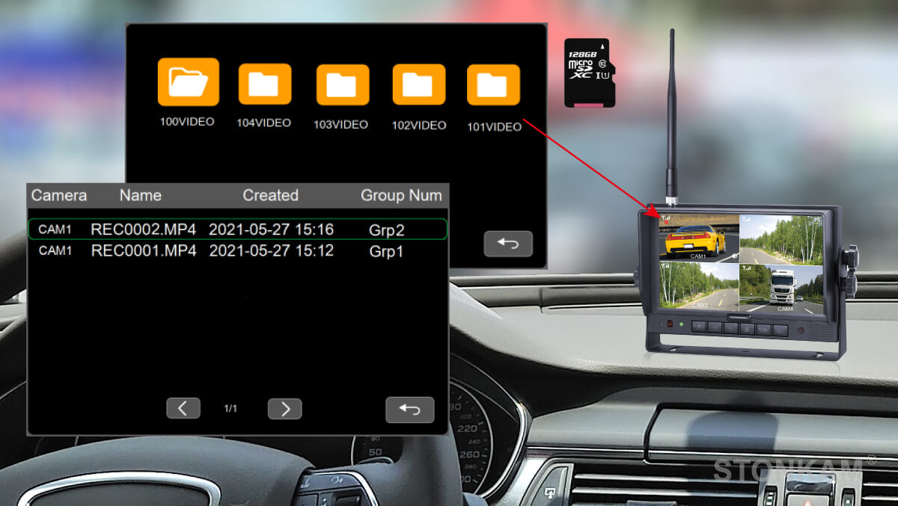The height and width of the screenshot is (506, 898).
Task: Select the REC0002.MP4 recording row
Action: (237, 229)
